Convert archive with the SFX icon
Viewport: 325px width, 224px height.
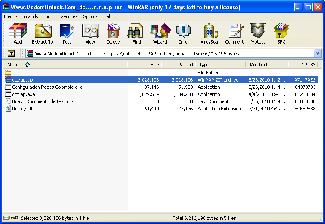point(281,31)
